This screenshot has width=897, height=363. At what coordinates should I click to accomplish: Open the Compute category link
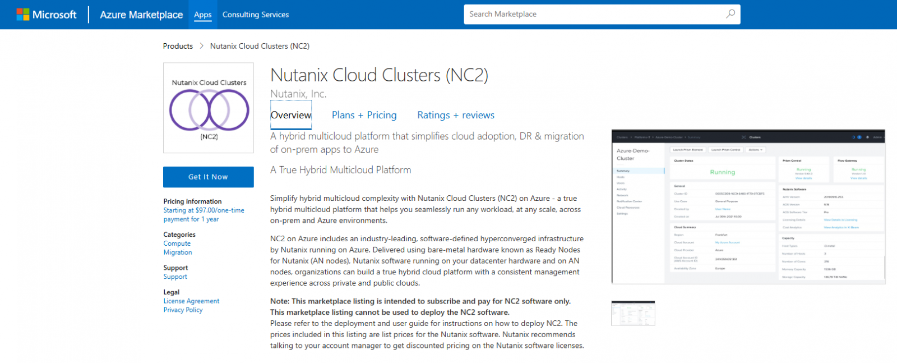tap(177, 243)
